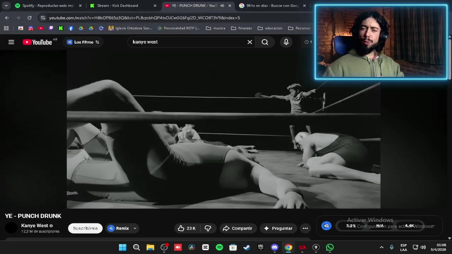This screenshot has width=452, height=254.
Task: Open Discord from the taskbar
Action: (274, 247)
